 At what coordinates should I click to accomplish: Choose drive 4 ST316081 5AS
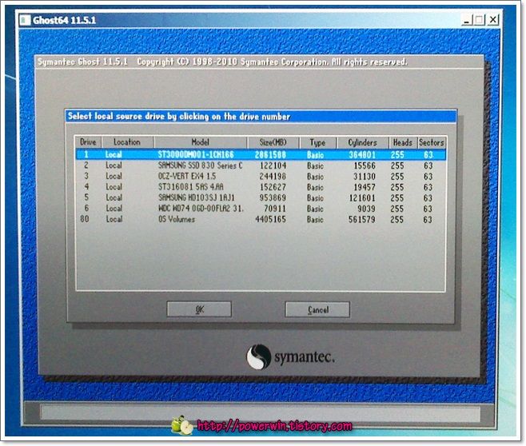point(261,187)
